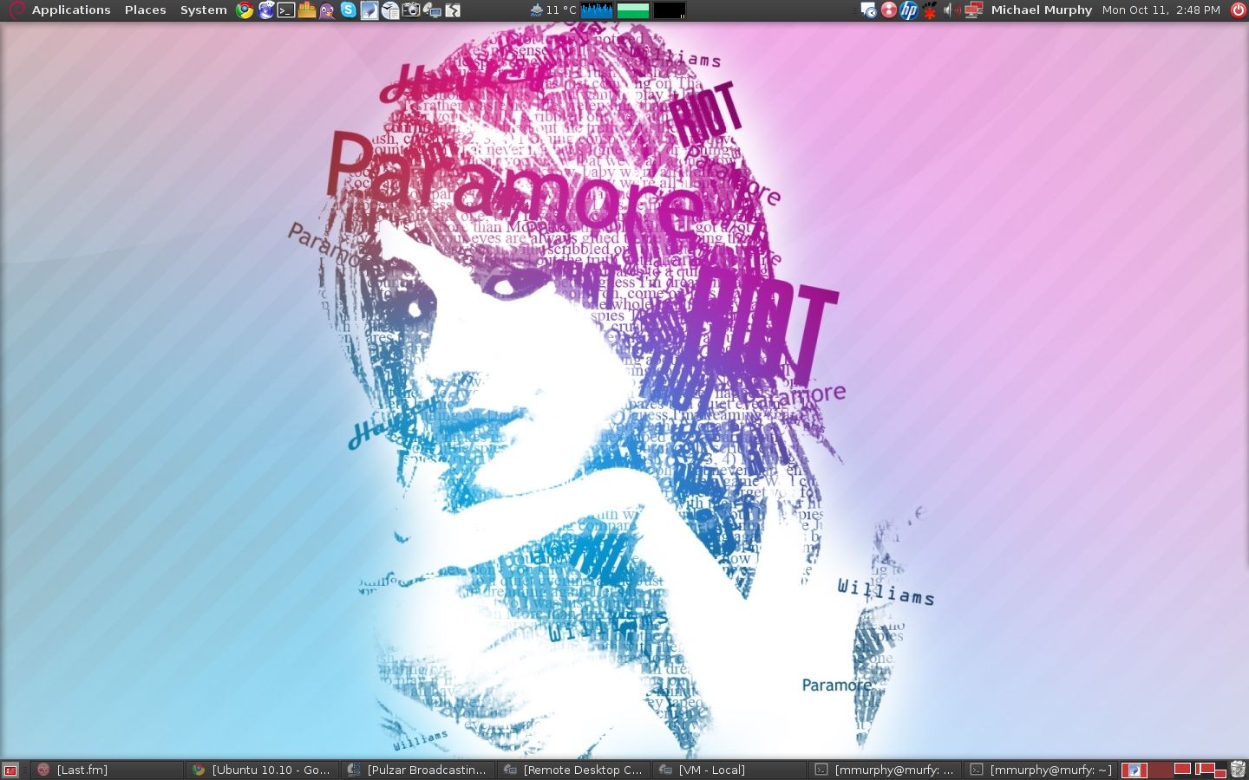Switch to the Ubuntu 10.10 Chrome window

[263, 770]
